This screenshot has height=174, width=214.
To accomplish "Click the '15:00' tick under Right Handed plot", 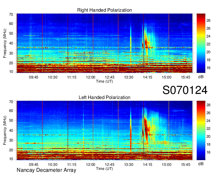I will point(167,77).
